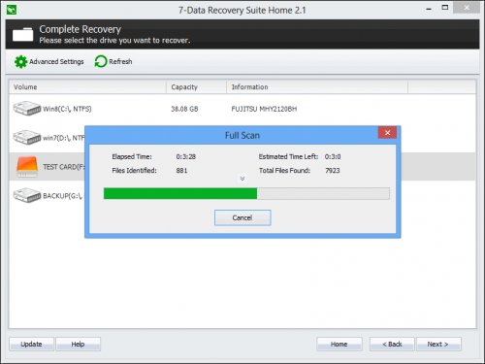Viewport: 485px width, 364px height.
Task: Select the BACKUP(G:\ volume label
Action: pyautogui.click(x=63, y=196)
